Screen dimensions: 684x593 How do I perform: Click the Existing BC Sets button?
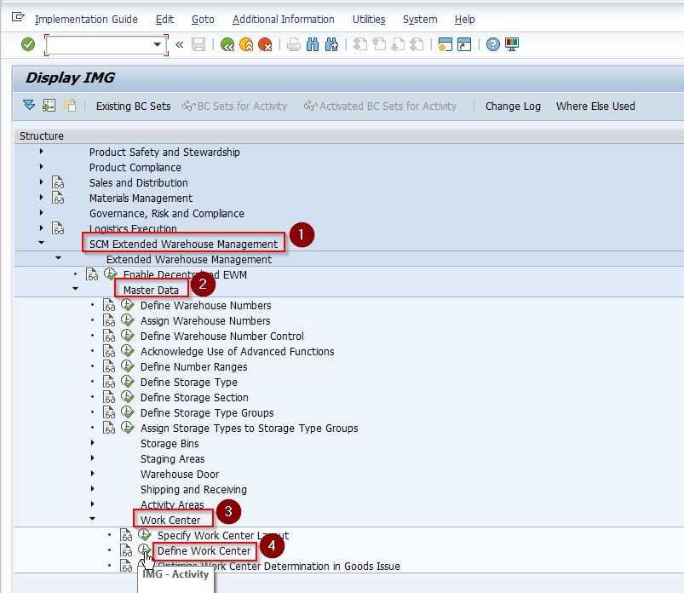tap(133, 106)
